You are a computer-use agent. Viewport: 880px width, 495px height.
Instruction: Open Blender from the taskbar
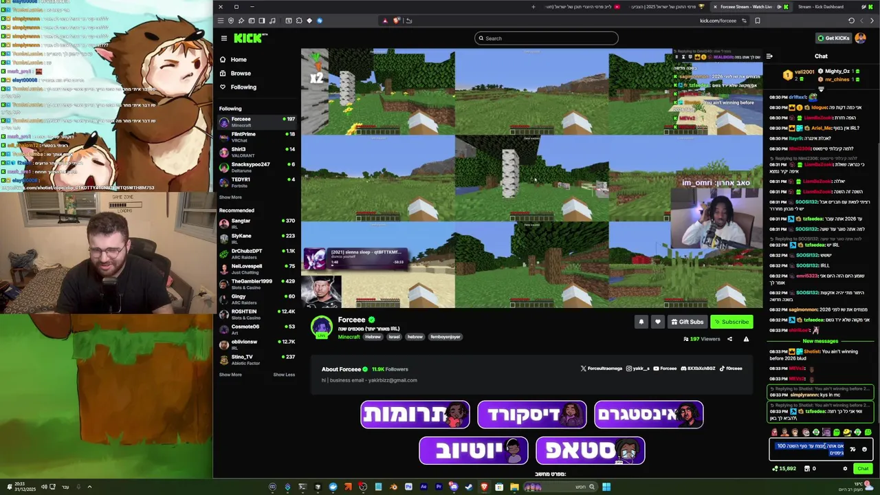pos(393,487)
